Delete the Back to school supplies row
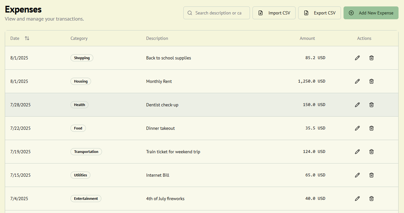Image resolution: width=404 pixels, height=213 pixels. pos(372,58)
